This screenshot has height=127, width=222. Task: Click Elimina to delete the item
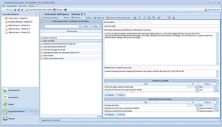point(76,18)
